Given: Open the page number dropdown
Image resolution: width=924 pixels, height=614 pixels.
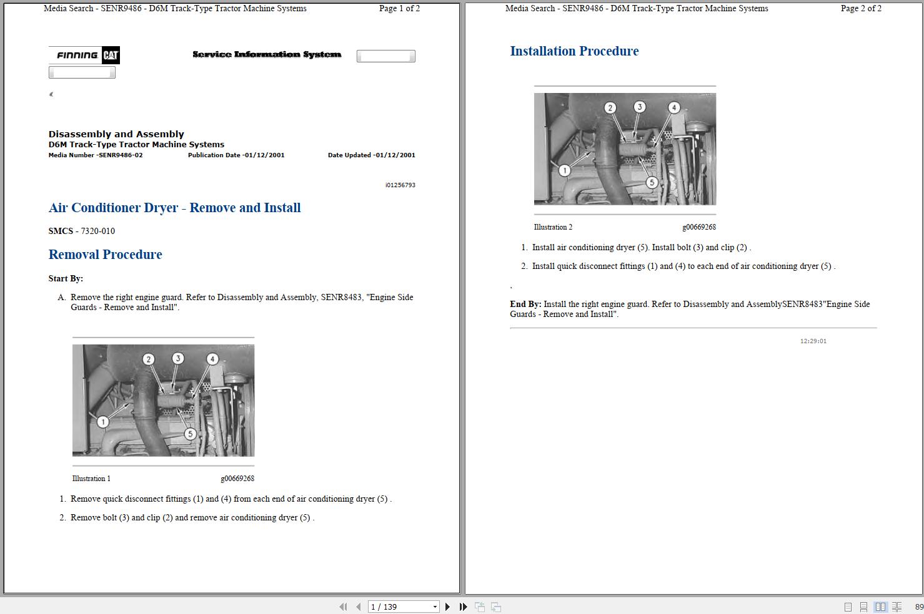Looking at the screenshot, I should click(435, 607).
